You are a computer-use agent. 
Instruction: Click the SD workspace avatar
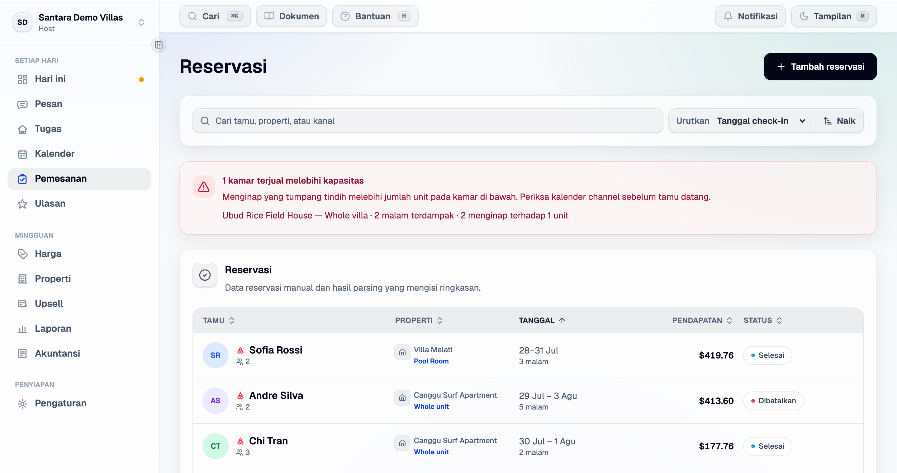(x=23, y=22)
